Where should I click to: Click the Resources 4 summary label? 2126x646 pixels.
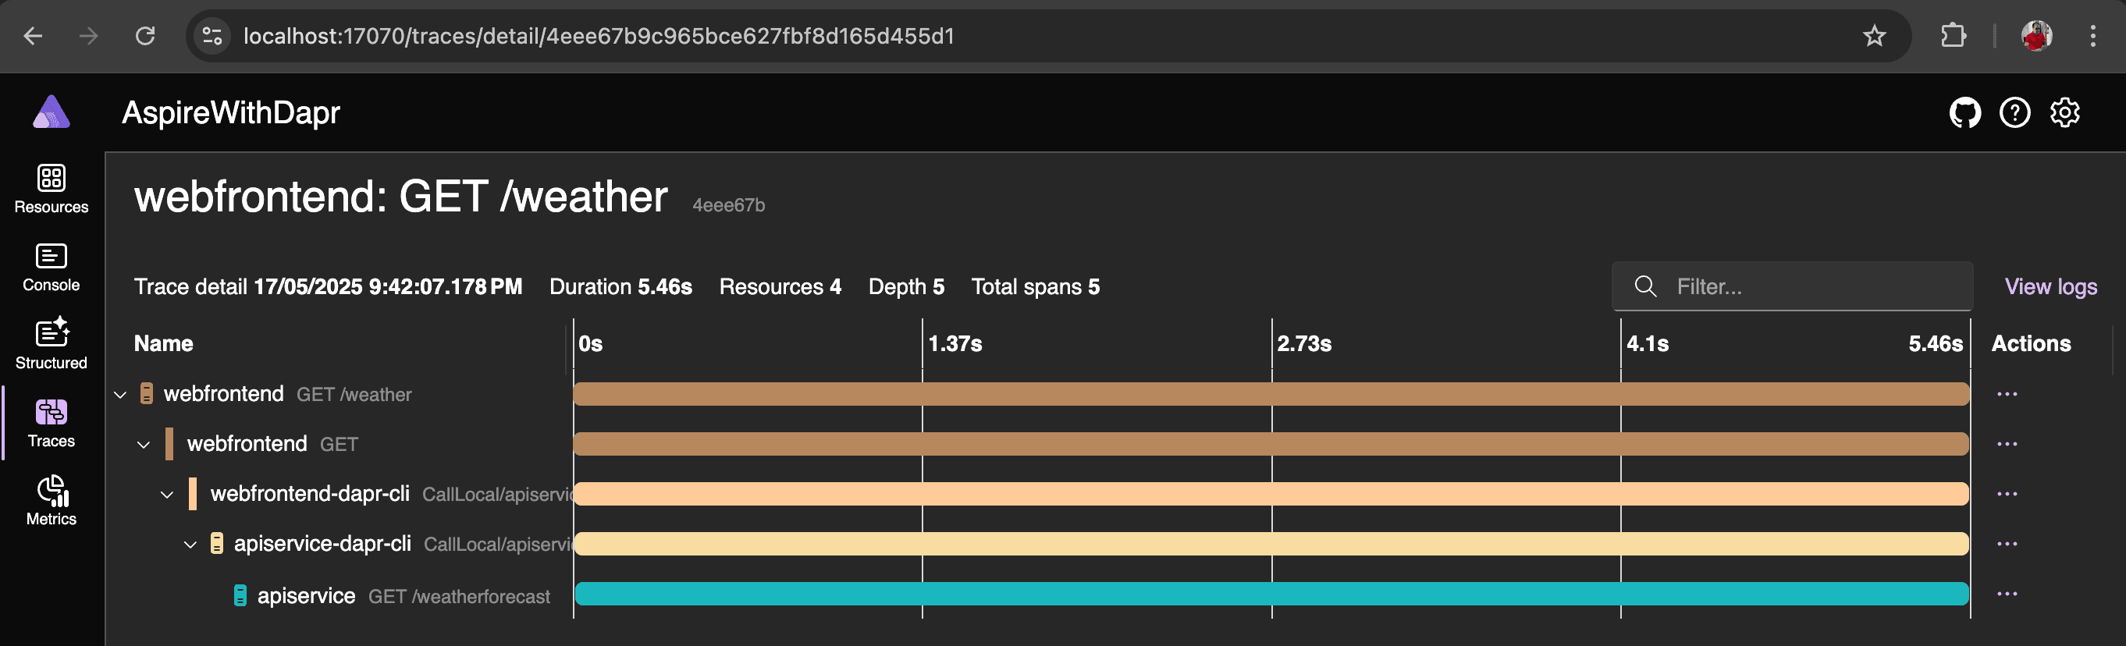(780, 286)
